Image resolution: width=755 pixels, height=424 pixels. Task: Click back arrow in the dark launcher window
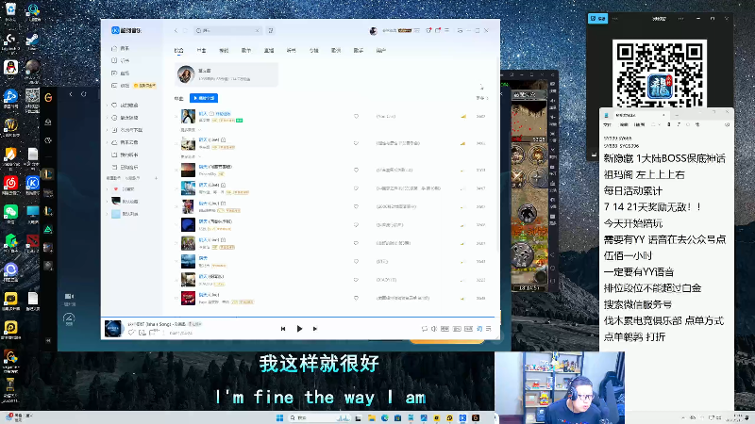71,94
